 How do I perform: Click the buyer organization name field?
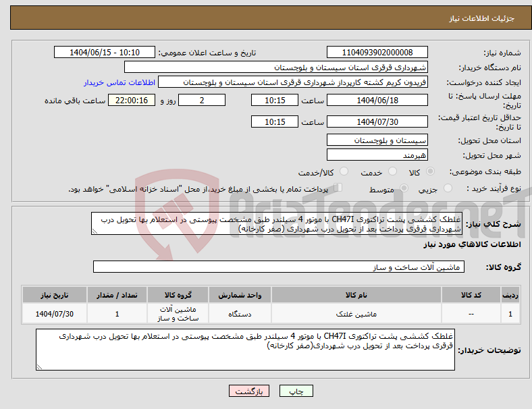(276, 67)
